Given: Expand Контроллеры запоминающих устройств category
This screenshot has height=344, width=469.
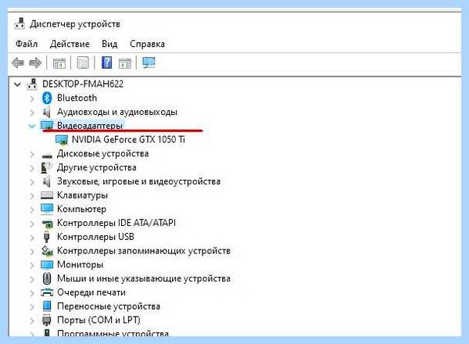Looking at the screenshot, I should [x=32, y=251].
